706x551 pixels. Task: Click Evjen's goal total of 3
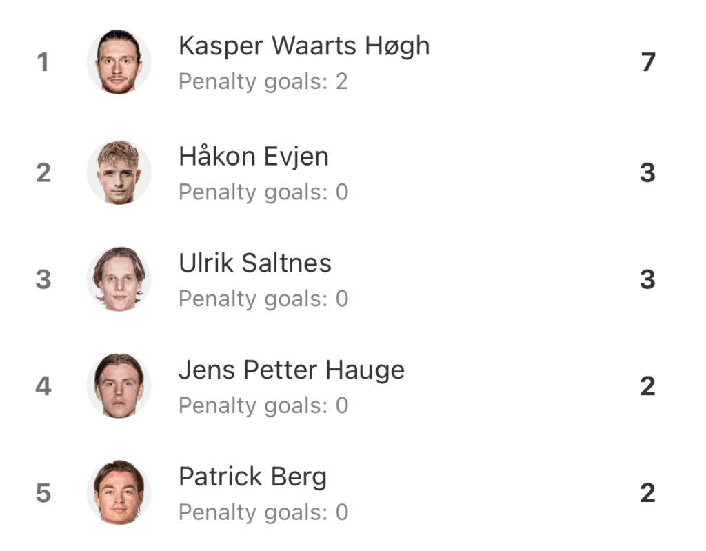point(648,172)
